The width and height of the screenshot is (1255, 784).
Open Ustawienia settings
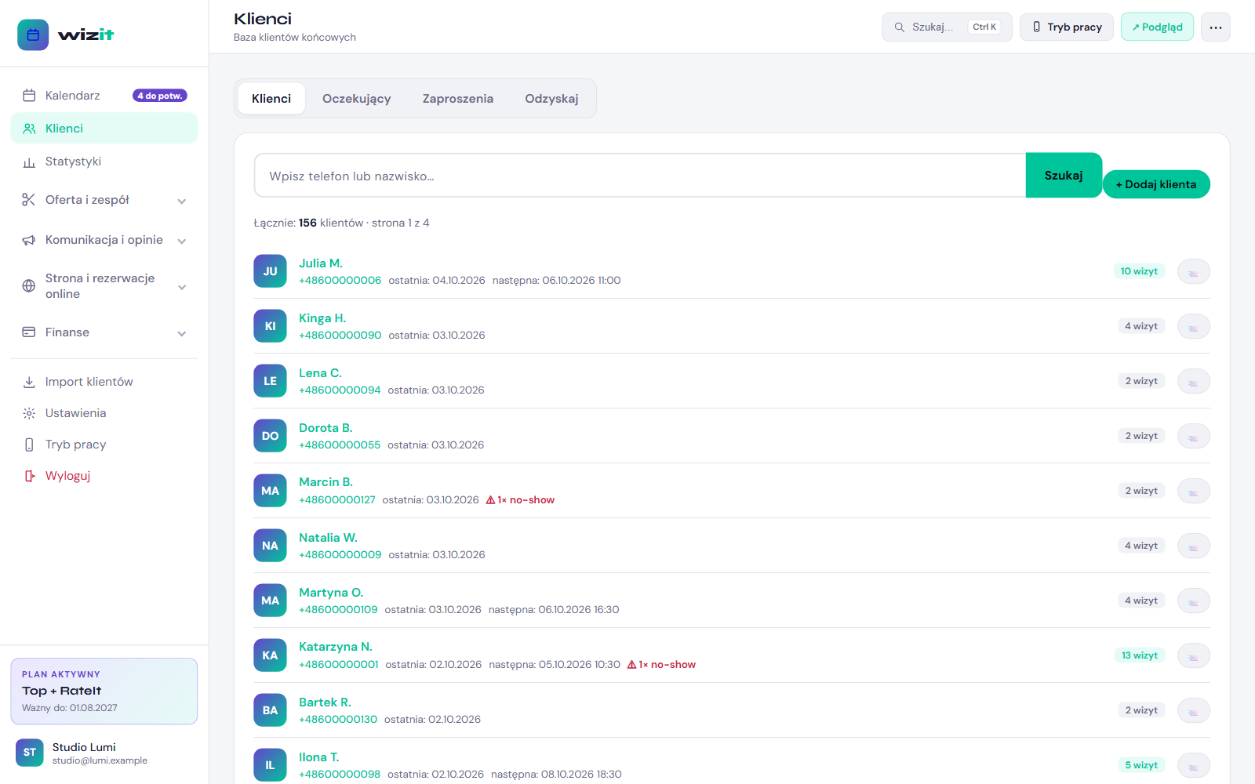pos(104,413)
